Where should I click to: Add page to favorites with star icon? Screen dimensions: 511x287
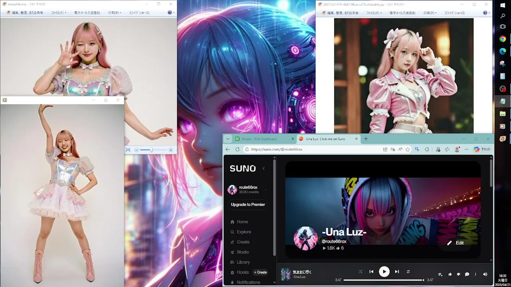(x=408, y=149)
